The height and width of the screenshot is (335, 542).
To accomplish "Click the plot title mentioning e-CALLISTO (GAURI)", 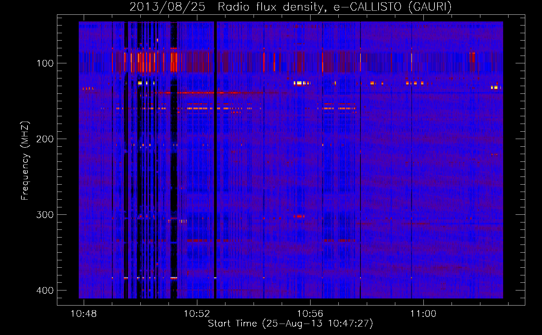I will (x=290, y=7).
